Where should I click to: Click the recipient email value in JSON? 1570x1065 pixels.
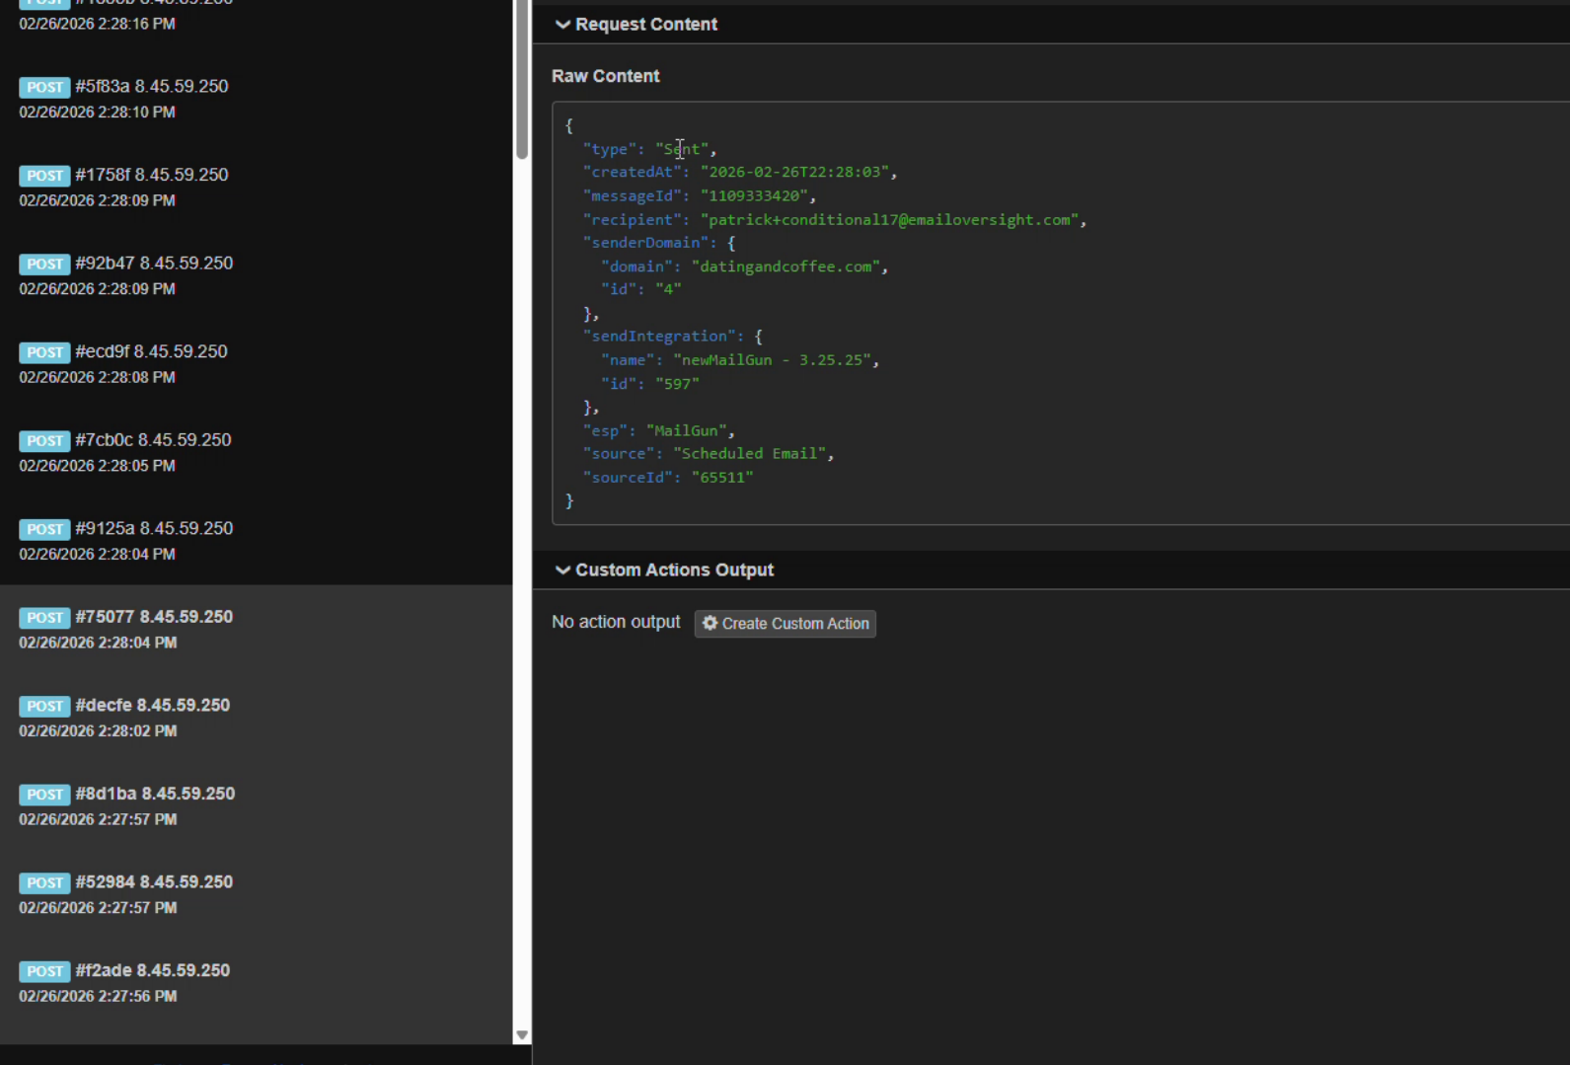click(889, 219)
